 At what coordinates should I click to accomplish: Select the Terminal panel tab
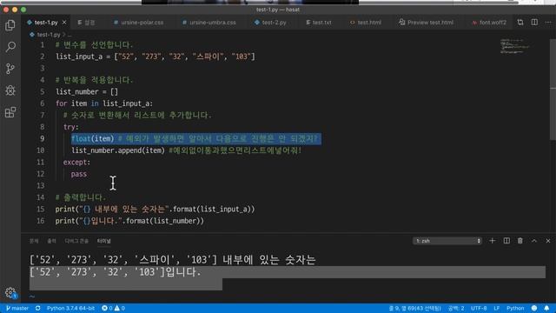coord(104,241)
